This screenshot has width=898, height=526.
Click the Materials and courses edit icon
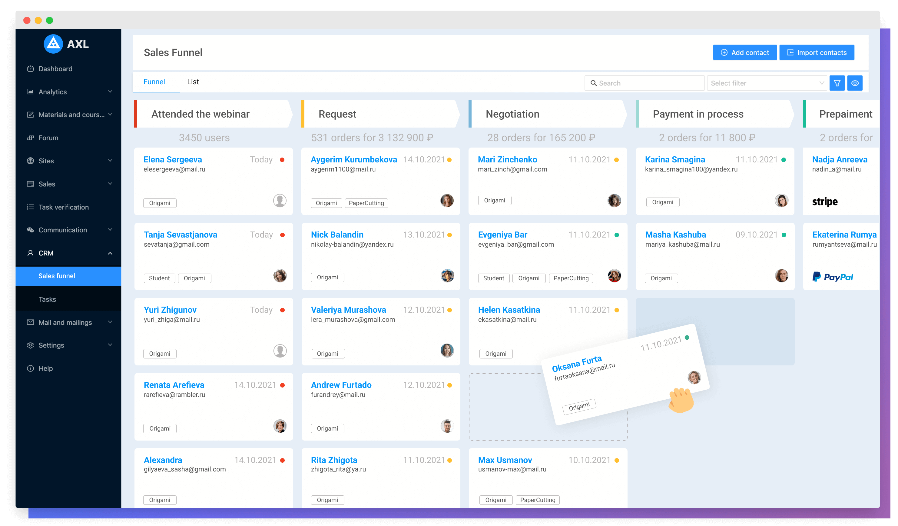31,115
